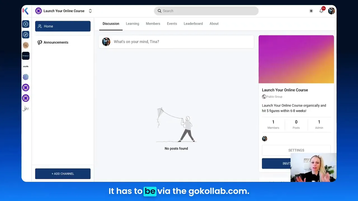Click "What's on your mind, Tina?" field
The width and height of the screenshot is (358, 201).
click(x=176, y=42)
